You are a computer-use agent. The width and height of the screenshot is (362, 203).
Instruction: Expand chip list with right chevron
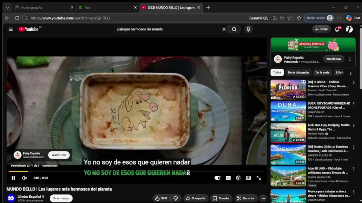[350, 73]
